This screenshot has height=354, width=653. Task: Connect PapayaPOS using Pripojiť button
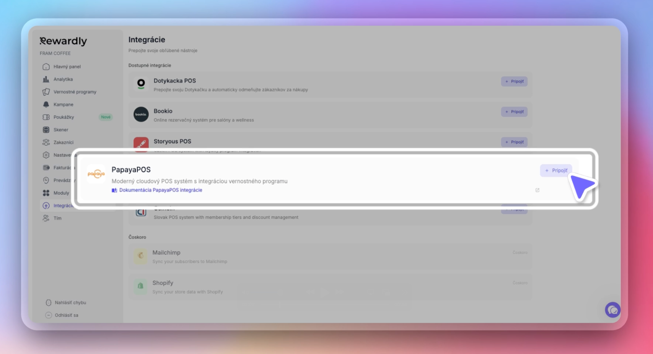coord(556,171)
